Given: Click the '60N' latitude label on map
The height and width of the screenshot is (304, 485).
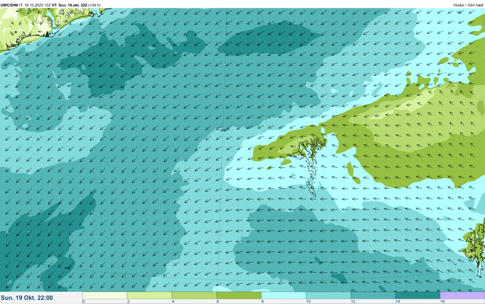Looking at the screenshot, I should pos(68,268).
